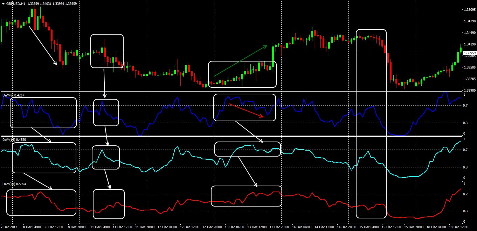Click the 13 Dec 12:00 time label
Screen dimensions: 477x231
coord(257,227)
